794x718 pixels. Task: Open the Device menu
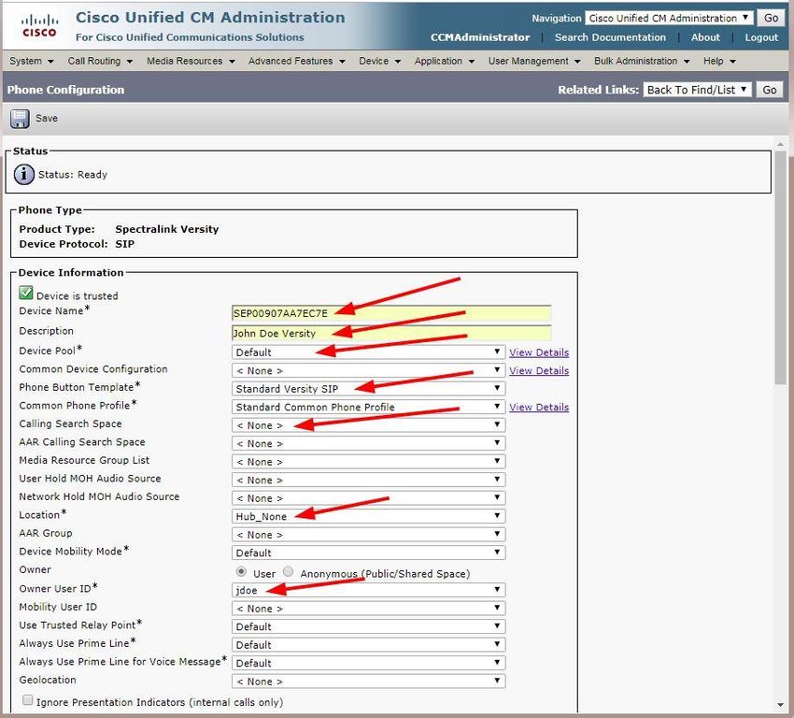(379, 61)
